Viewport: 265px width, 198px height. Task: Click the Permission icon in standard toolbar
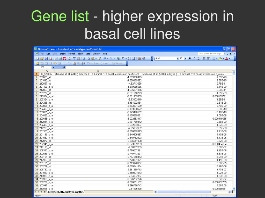(50, 59)
